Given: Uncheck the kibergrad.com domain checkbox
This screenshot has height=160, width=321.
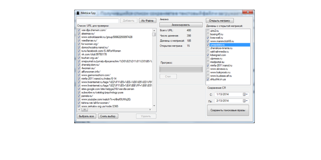Looking at the screenshot, I should pos(207,55).
